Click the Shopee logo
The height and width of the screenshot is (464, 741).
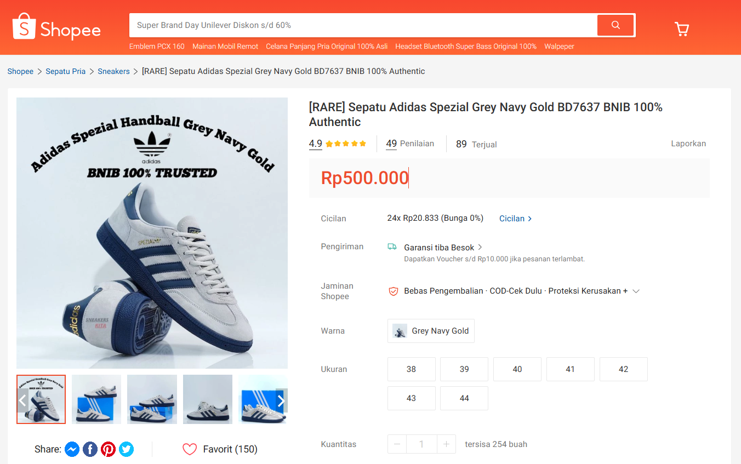coord(56,27)
